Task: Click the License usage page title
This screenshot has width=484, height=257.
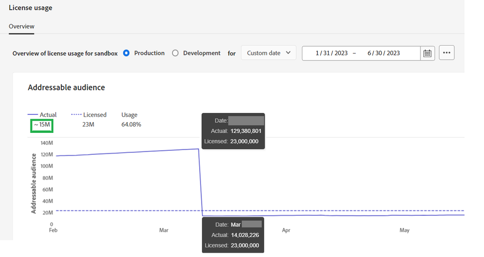Action: 31,8
